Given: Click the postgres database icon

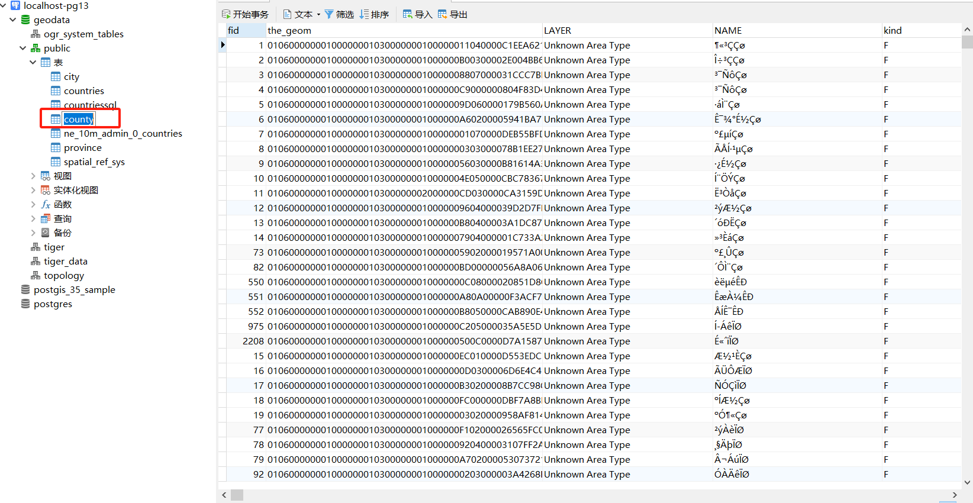Looking at the screenshot, I should (25, 304).
